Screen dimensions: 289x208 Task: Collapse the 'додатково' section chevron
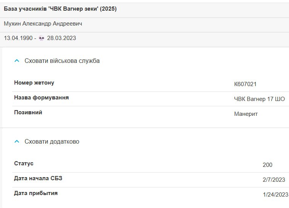tap(17, 141)
